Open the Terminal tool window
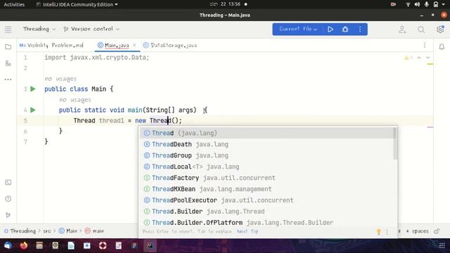Screen dimensions: 450x253 pos(8,183)
